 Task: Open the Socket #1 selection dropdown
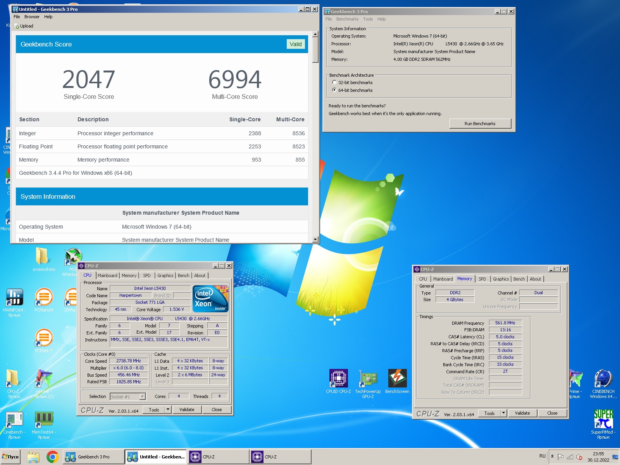tap(142, 396)
